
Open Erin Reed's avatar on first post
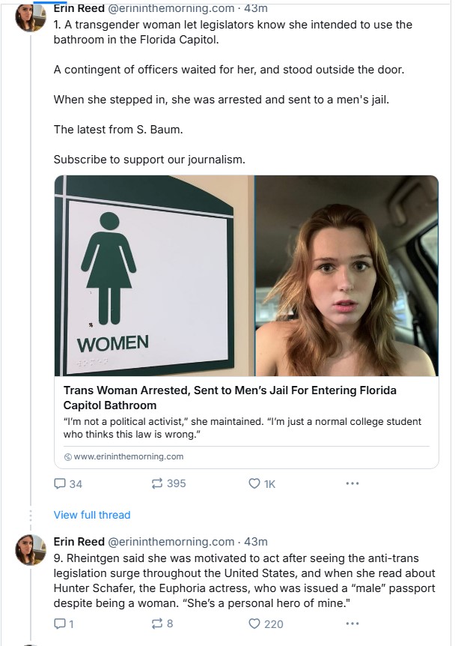point(31,16)
